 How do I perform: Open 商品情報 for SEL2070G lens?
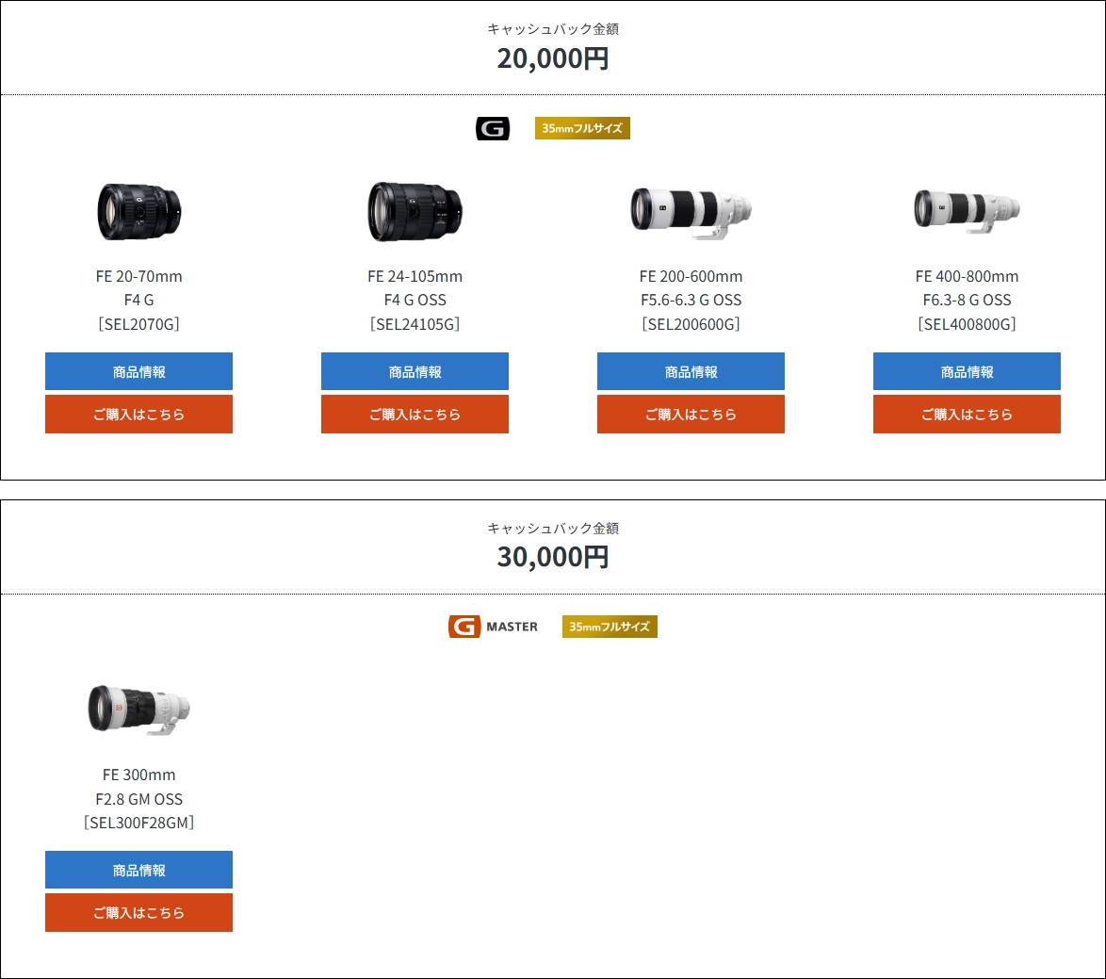139,372
